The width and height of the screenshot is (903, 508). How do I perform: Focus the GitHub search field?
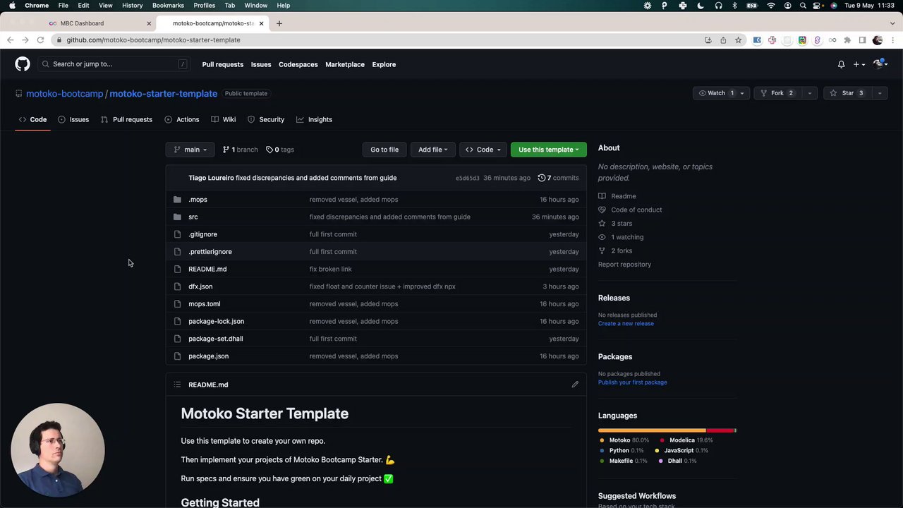coord(113,64)
